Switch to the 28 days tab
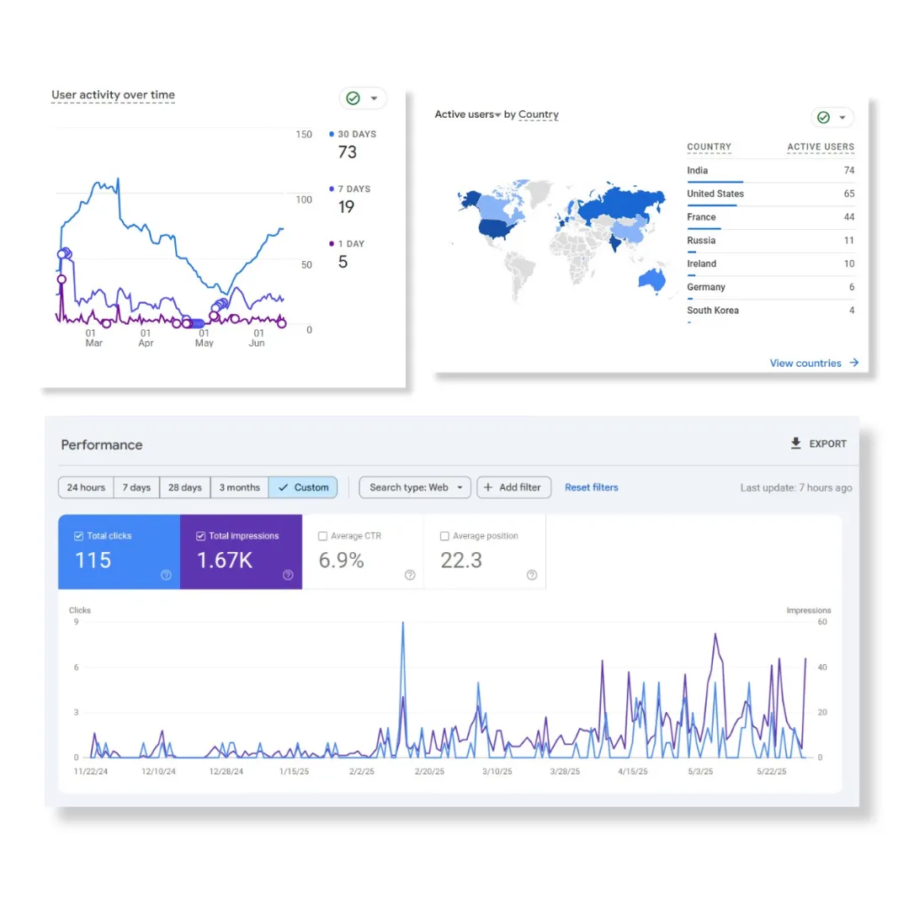909x909 pixels. (x=184, y=486)
